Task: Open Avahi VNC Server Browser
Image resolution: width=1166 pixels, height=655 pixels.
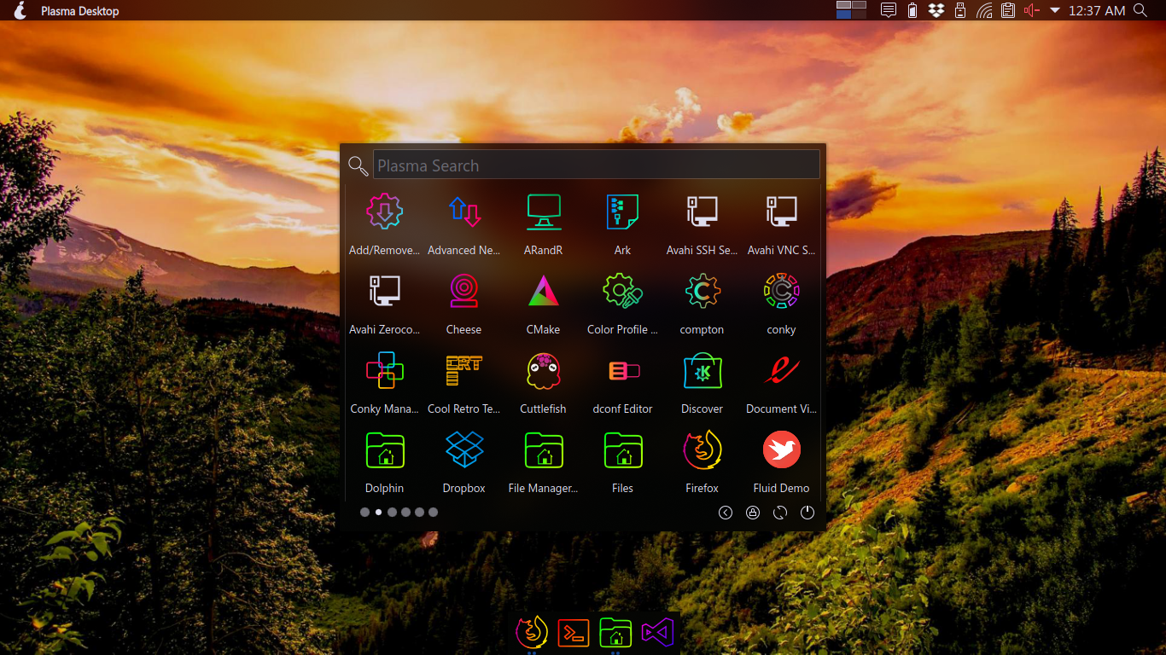Action: tap(782, 212)
